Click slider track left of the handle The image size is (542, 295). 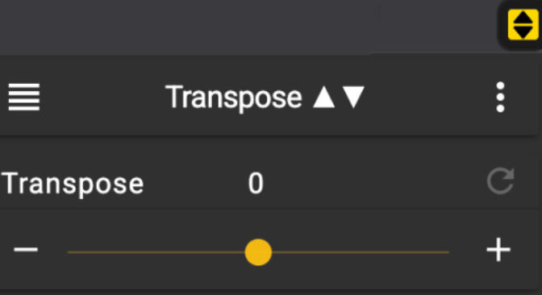click(x=156, y=252)
